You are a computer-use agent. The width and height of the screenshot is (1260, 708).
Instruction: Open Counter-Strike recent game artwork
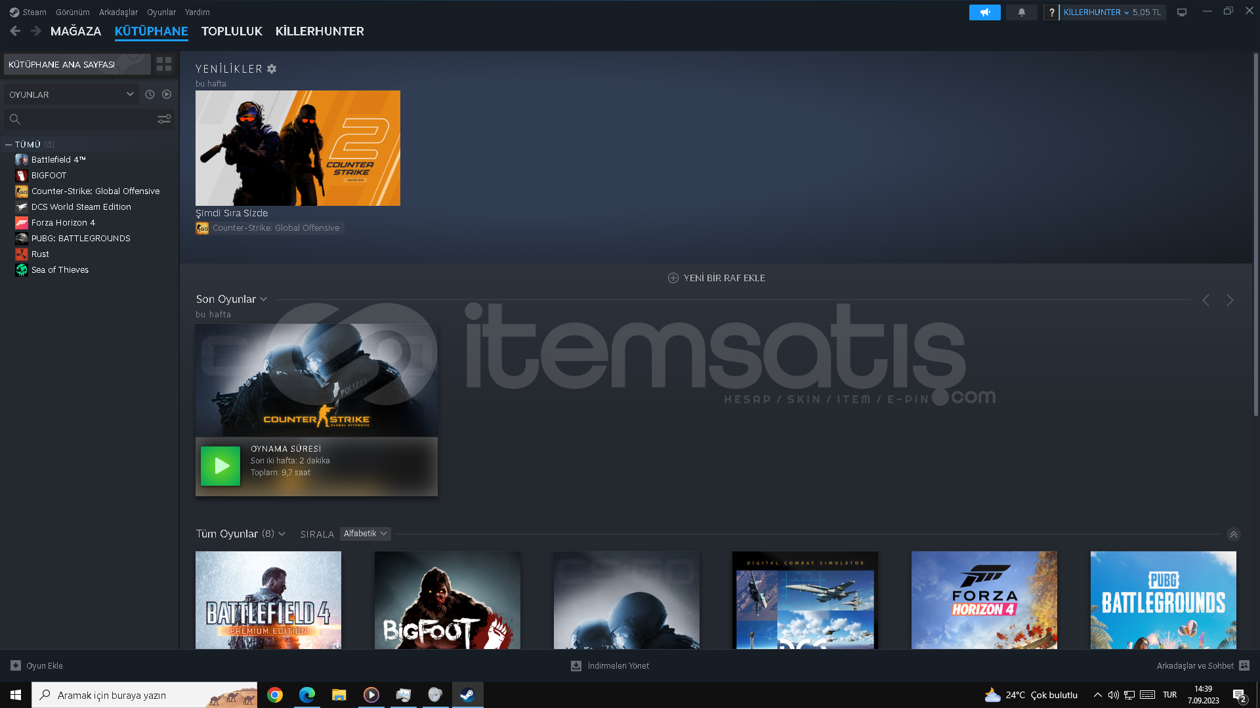[x=316, y=380]
